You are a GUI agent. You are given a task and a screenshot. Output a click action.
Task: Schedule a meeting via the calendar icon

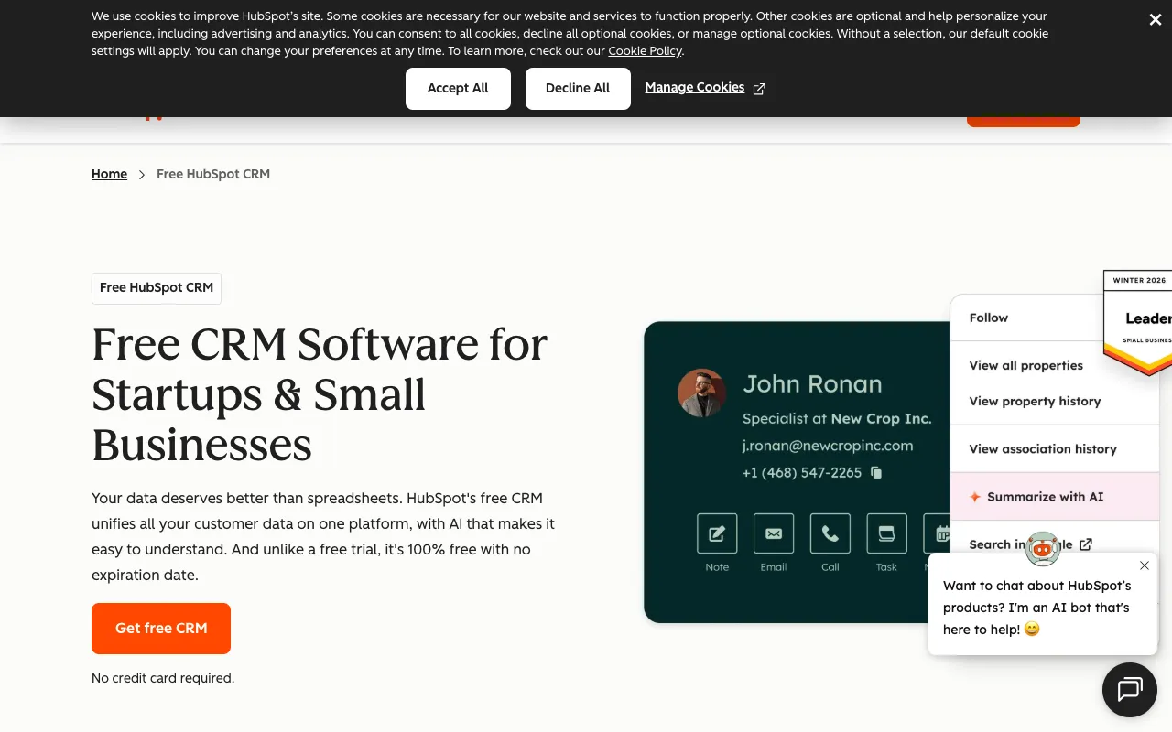pyautogui.click(x=942, y=533)
